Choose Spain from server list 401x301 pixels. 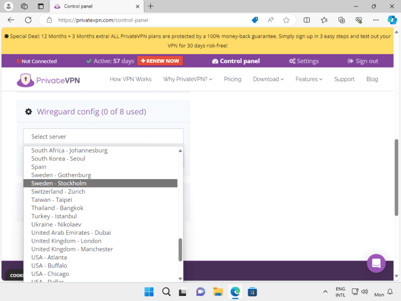coord(100,167)
